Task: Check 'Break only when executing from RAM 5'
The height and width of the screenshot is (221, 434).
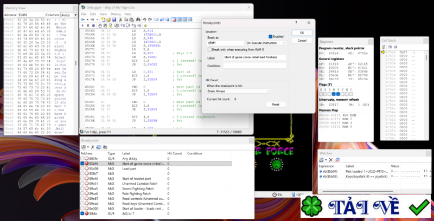Action: pos(209,49)
